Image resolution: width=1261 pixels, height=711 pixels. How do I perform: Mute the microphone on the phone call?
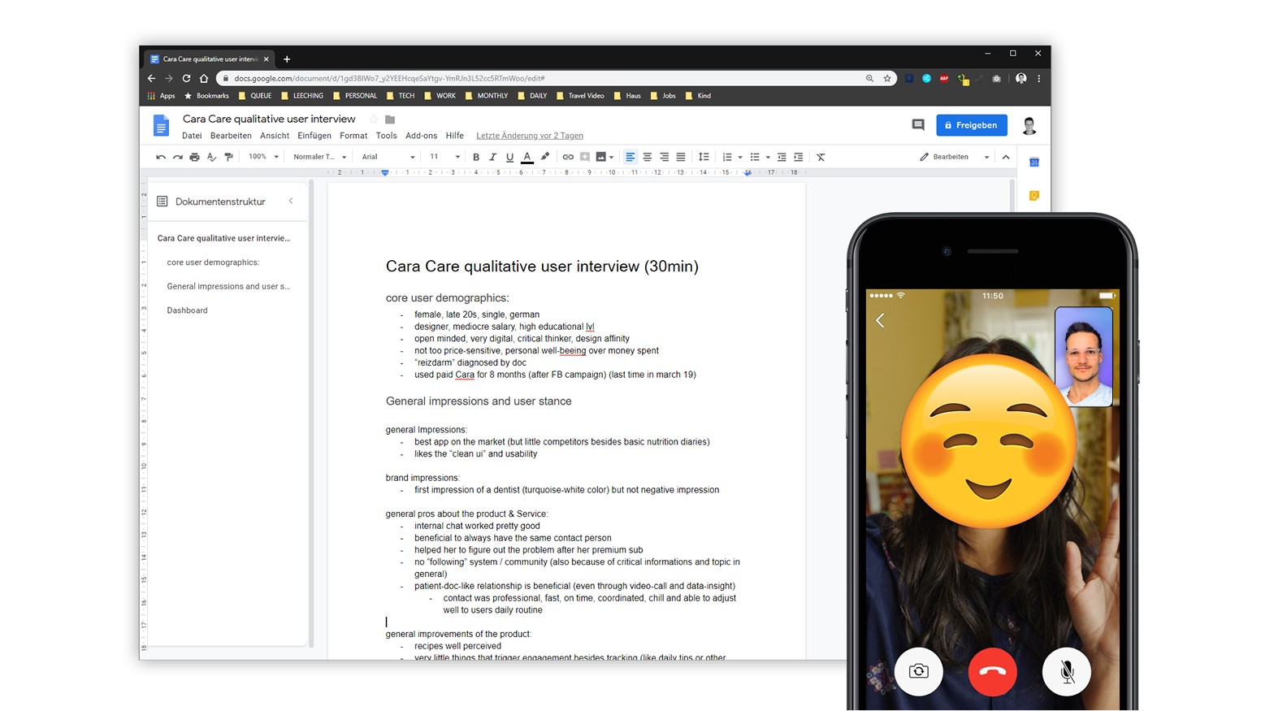[1067, 671]
